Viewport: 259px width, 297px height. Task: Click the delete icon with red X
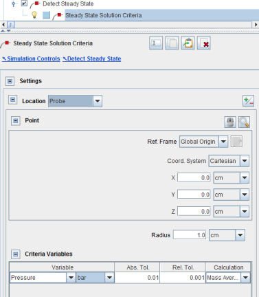204,43
